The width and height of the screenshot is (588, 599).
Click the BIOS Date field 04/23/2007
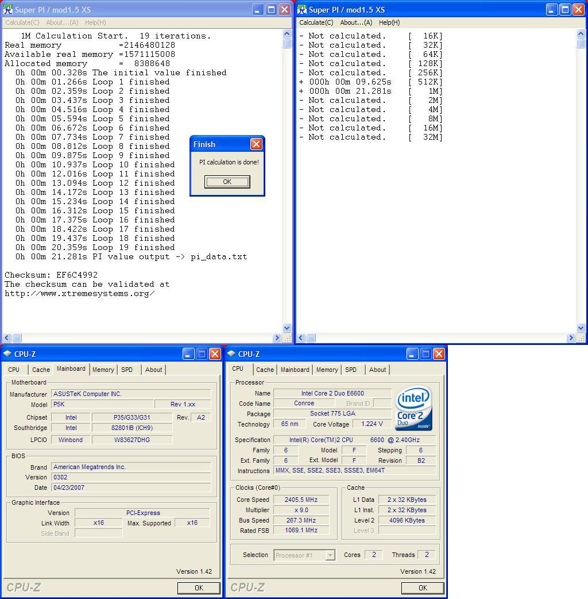point(131,487)
